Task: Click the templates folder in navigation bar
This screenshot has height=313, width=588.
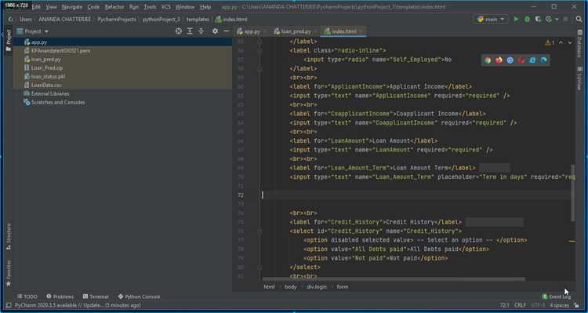Action: click(198, 19)
